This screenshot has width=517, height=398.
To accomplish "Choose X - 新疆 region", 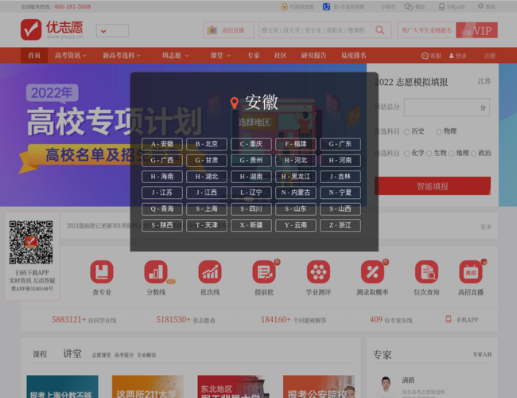I will pyautogui.click(x=251, y=225).
